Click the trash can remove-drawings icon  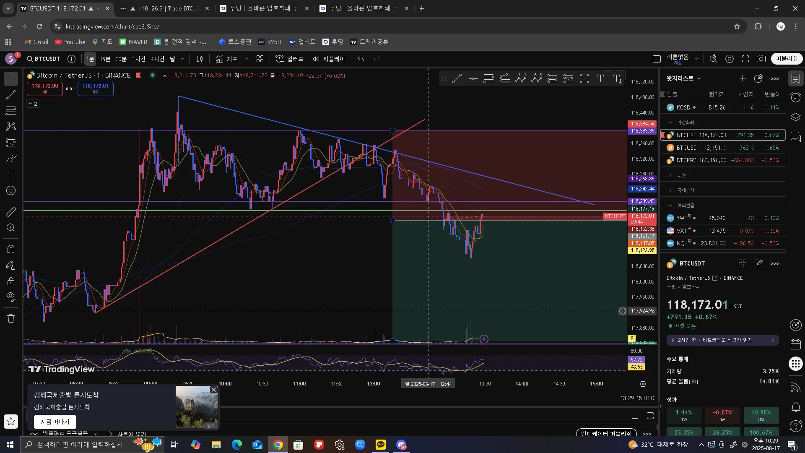(x=11, y=318)
